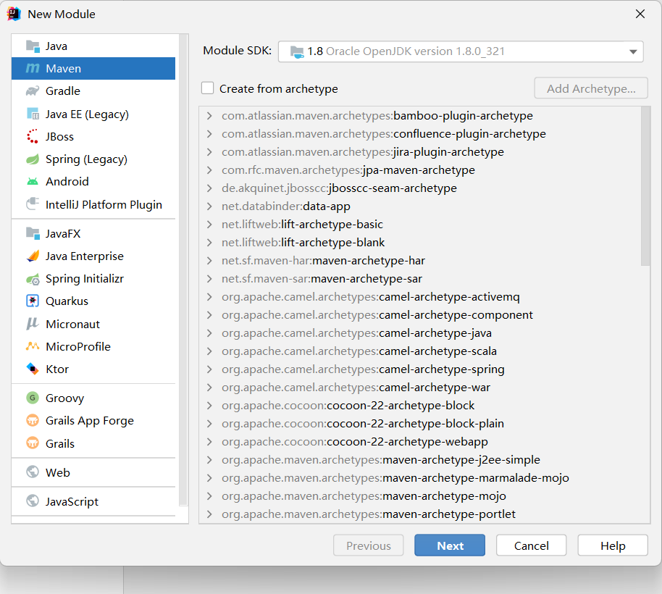Expand jira-plugin-archetype node
This screenshot has height=594, width=662.
(x=209, y=152)
